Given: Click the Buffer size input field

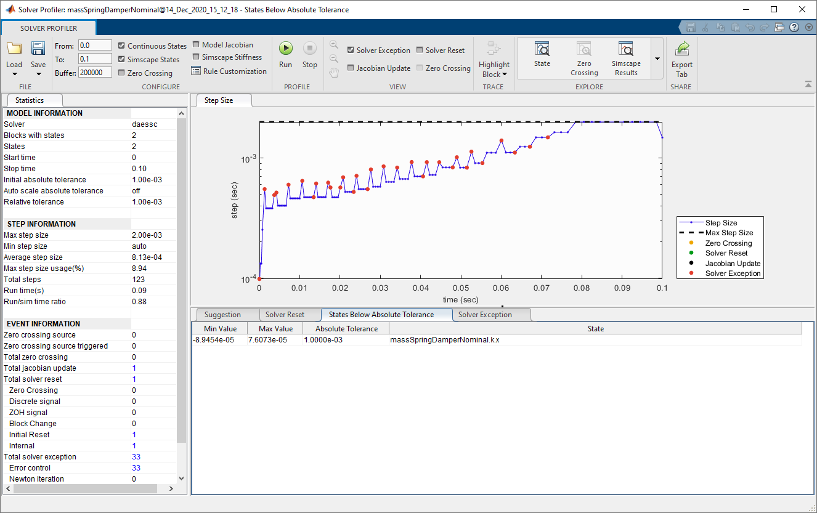Looking at the screenshot, I should point(95,72).
